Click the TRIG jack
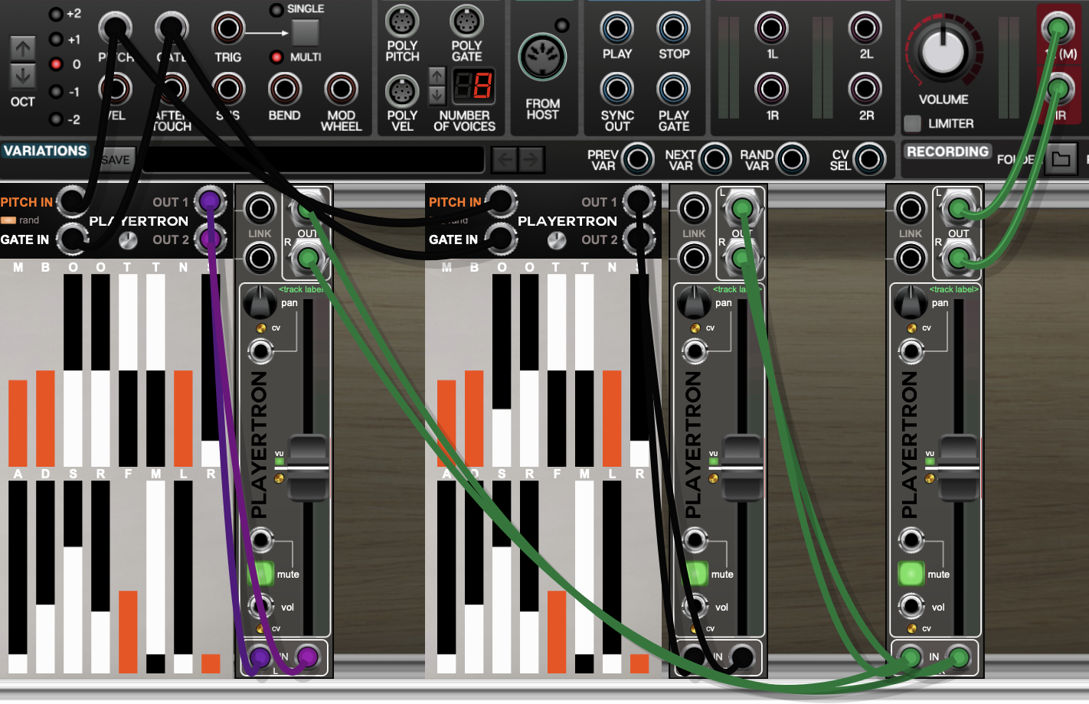This screenshot has width=1089, height=704. pos(227,29)
